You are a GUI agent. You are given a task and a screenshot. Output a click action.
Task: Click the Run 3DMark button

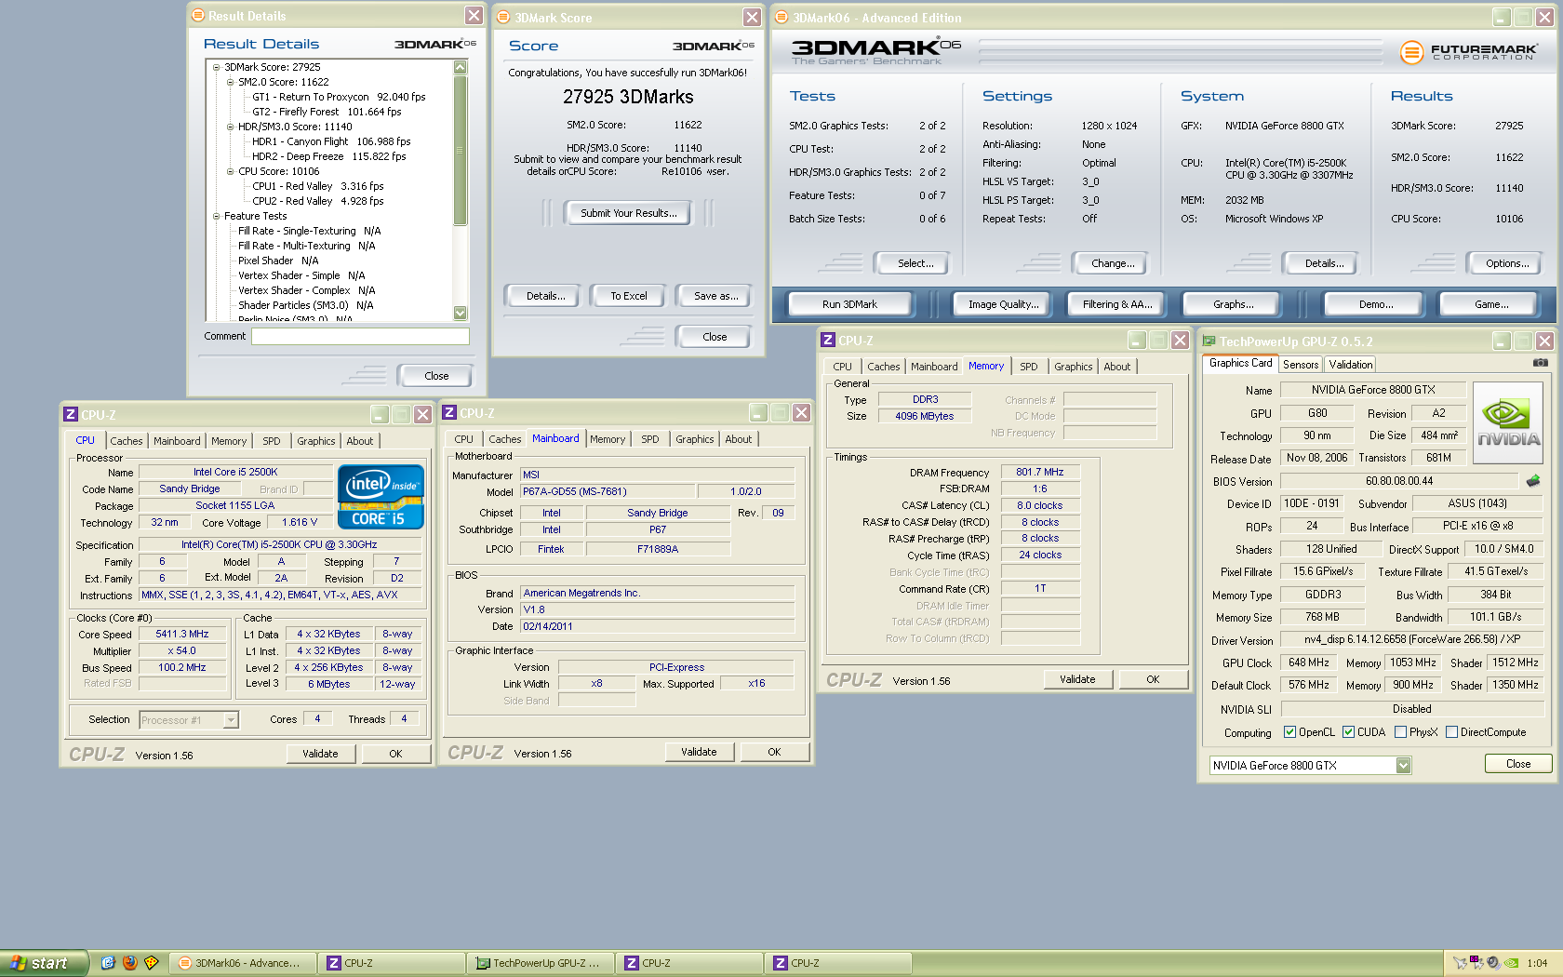(849, 304)
